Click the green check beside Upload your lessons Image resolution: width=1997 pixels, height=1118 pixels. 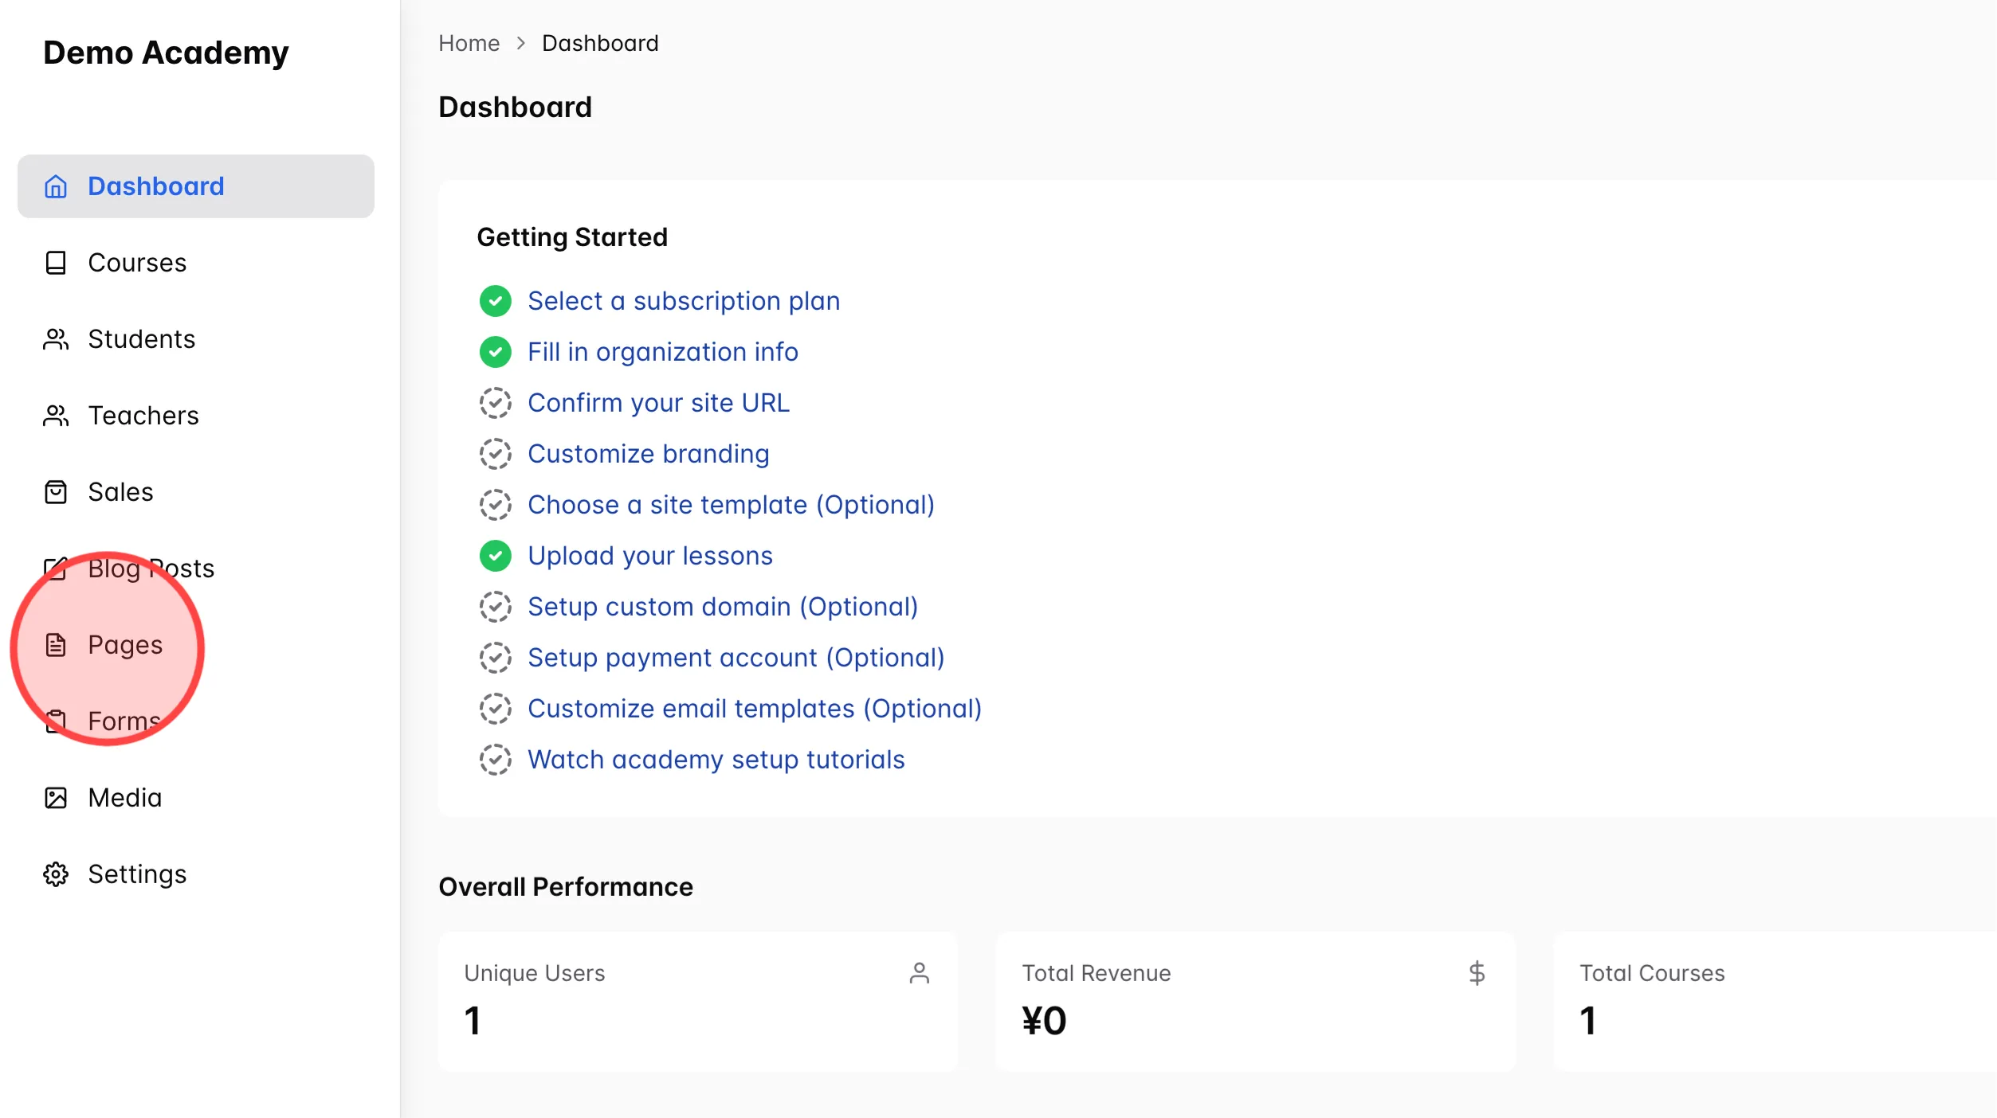[x=496, y=556]
